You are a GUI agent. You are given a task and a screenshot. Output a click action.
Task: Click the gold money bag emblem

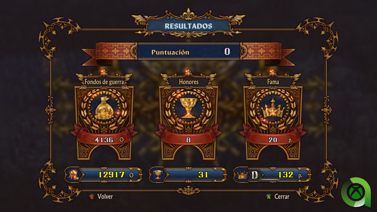pyautogui.click(x=104, y=108)
